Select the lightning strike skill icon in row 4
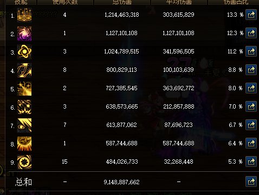This screenshot has width=259, height=195. tap(24, 70)
